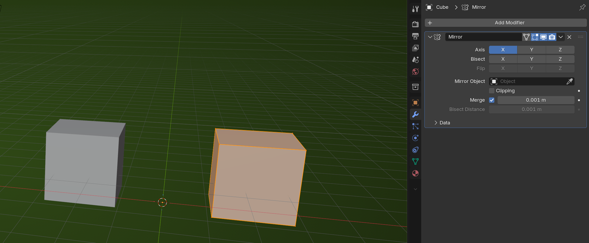Enable the Clipping checkbox
Screen dimensions: 589x243
coord(491,91)
